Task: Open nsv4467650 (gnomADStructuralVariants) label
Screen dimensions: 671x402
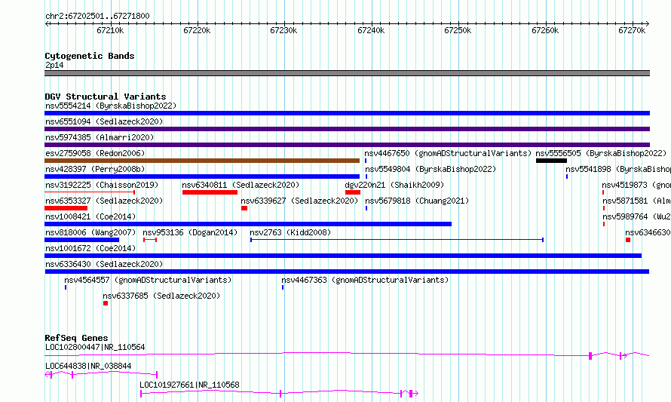Action: click(448, 153)
